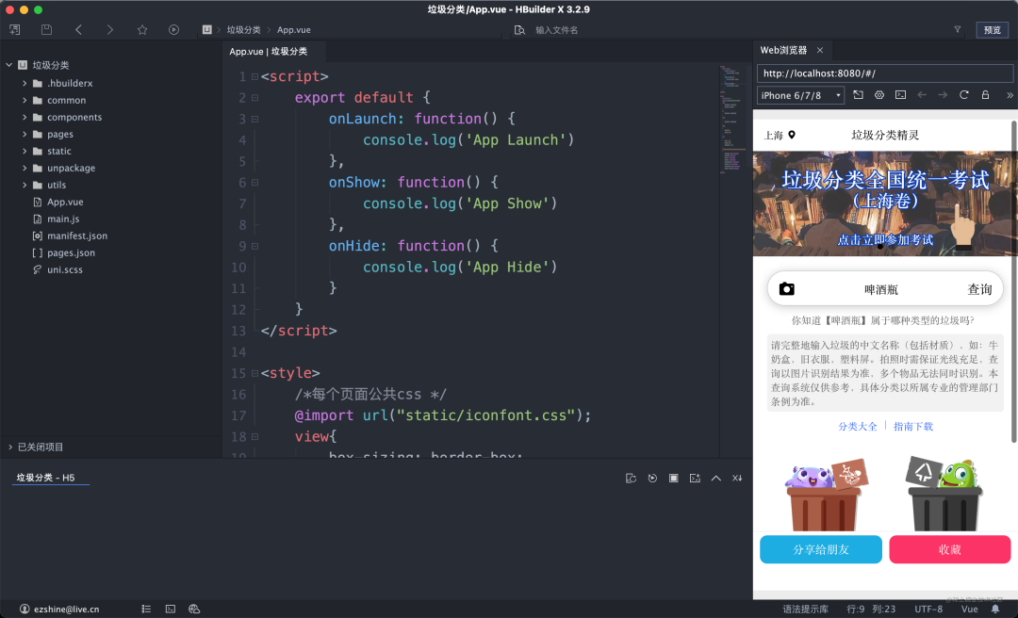Viewport: 1018px width, 618px height.
Task: Expand the static folder
Action: click(x=25, y=151)
